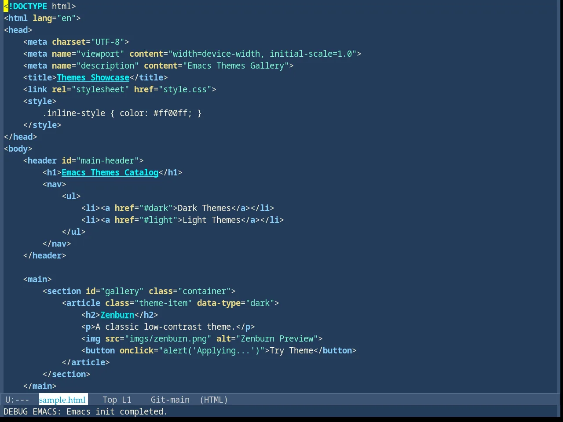The image size is (563, 422).
Task: Click the 'Light Themes' link text
Action: (212, 220)
